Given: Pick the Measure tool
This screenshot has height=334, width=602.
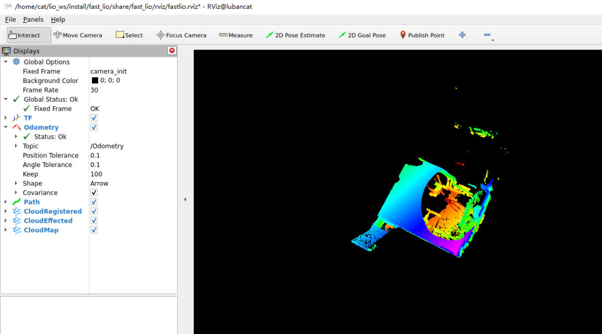Looking at the screenshot, I should (x=236, y=35).
